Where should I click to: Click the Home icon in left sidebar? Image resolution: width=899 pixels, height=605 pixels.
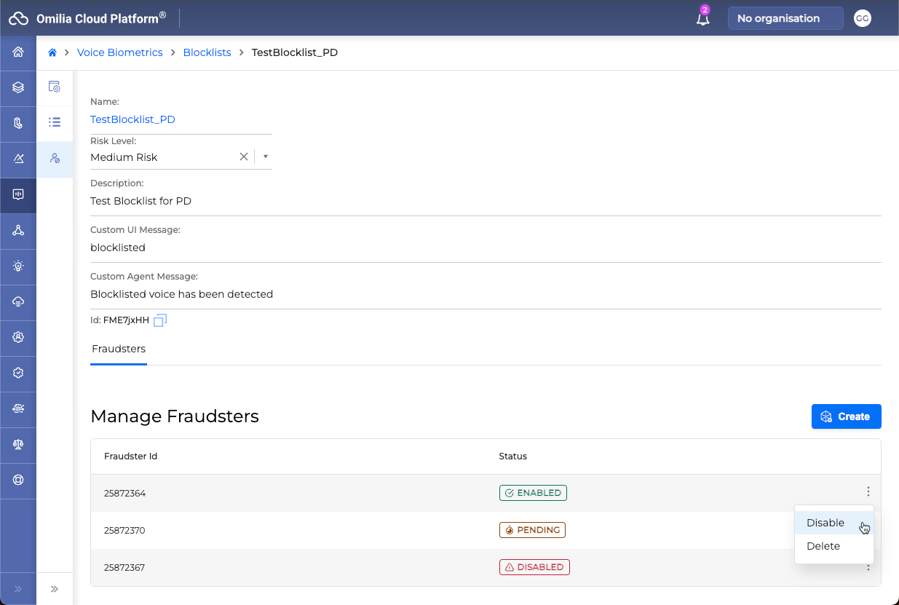tap(18, 52)
